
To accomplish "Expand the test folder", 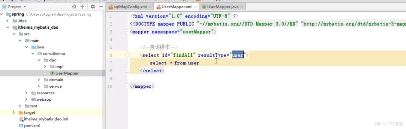I will [20, 106].
